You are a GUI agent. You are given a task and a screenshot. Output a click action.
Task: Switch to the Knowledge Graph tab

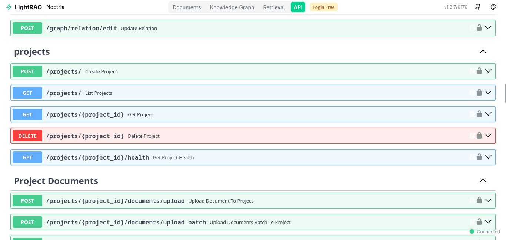tap(232, 7)
